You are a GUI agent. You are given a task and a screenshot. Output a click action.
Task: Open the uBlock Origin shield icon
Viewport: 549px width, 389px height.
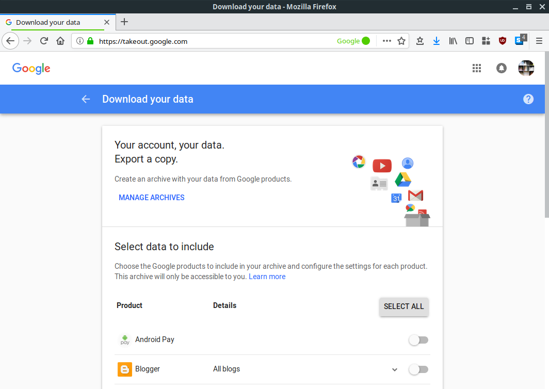click(503, 41)
